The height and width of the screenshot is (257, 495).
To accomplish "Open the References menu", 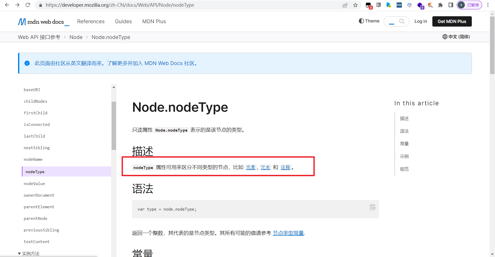I will point(91,21).
